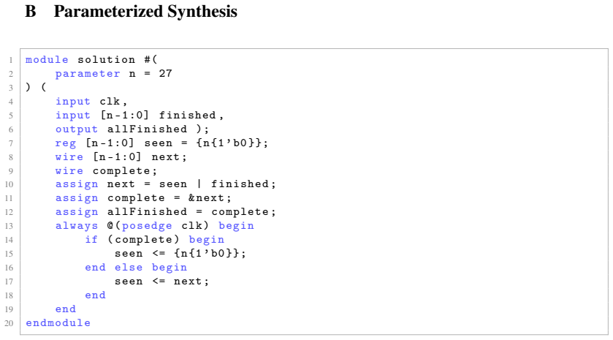Click 'allFinished' in the output declaration
Image resolution: width=613 pixels, height=340 pixels.
point(147,129)
